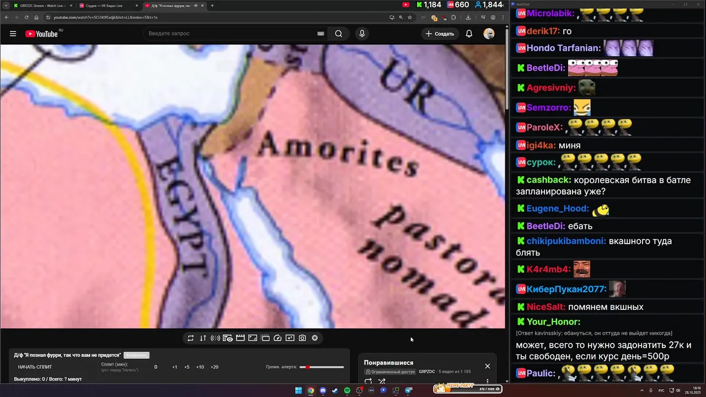Switch to the Студия VK Видео Live tab
706x397 pixels.
(108, 6)
